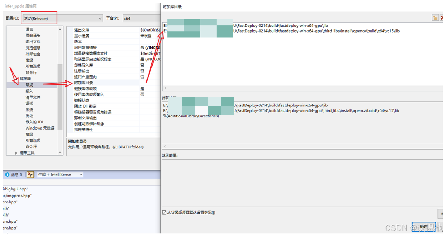Select 优化 in the property tree
The width and height of the screenshot is (444, 235).
(29, 116)
